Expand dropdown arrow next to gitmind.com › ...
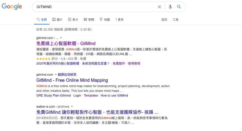Viewport: 242px width, 131px height. (x=61, y=38)
